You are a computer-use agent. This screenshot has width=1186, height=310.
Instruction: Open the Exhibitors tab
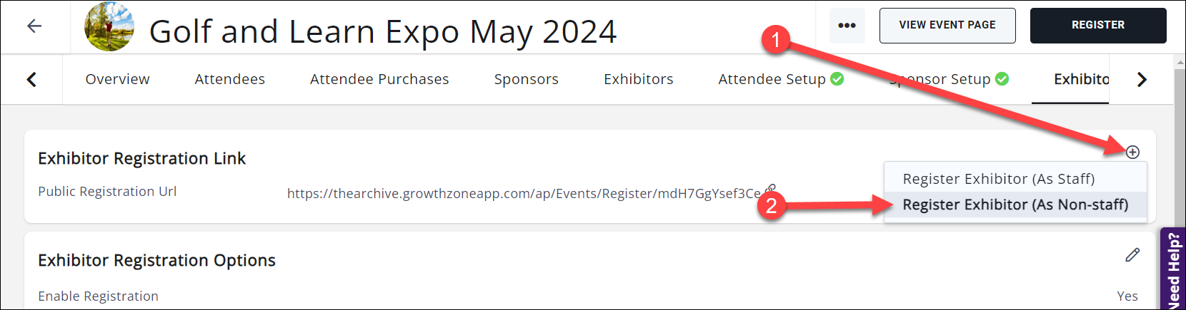[638, 79]
